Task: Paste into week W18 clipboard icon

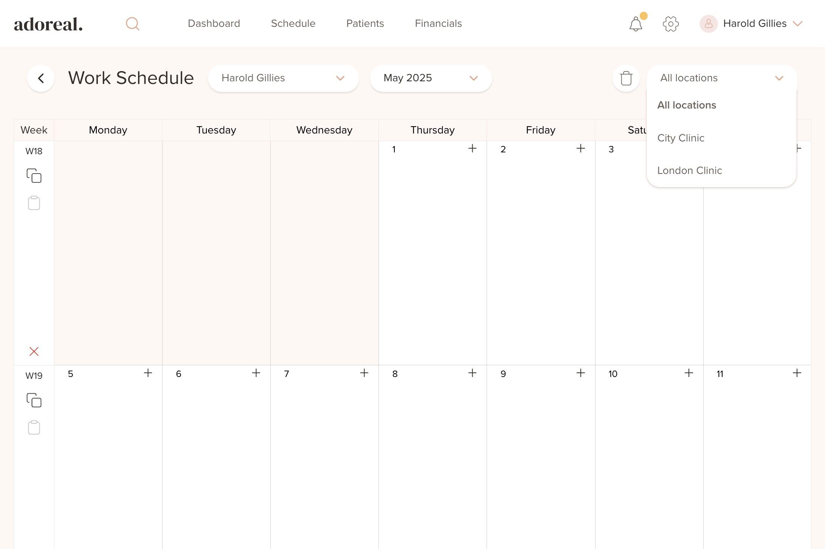Action: 34,203
